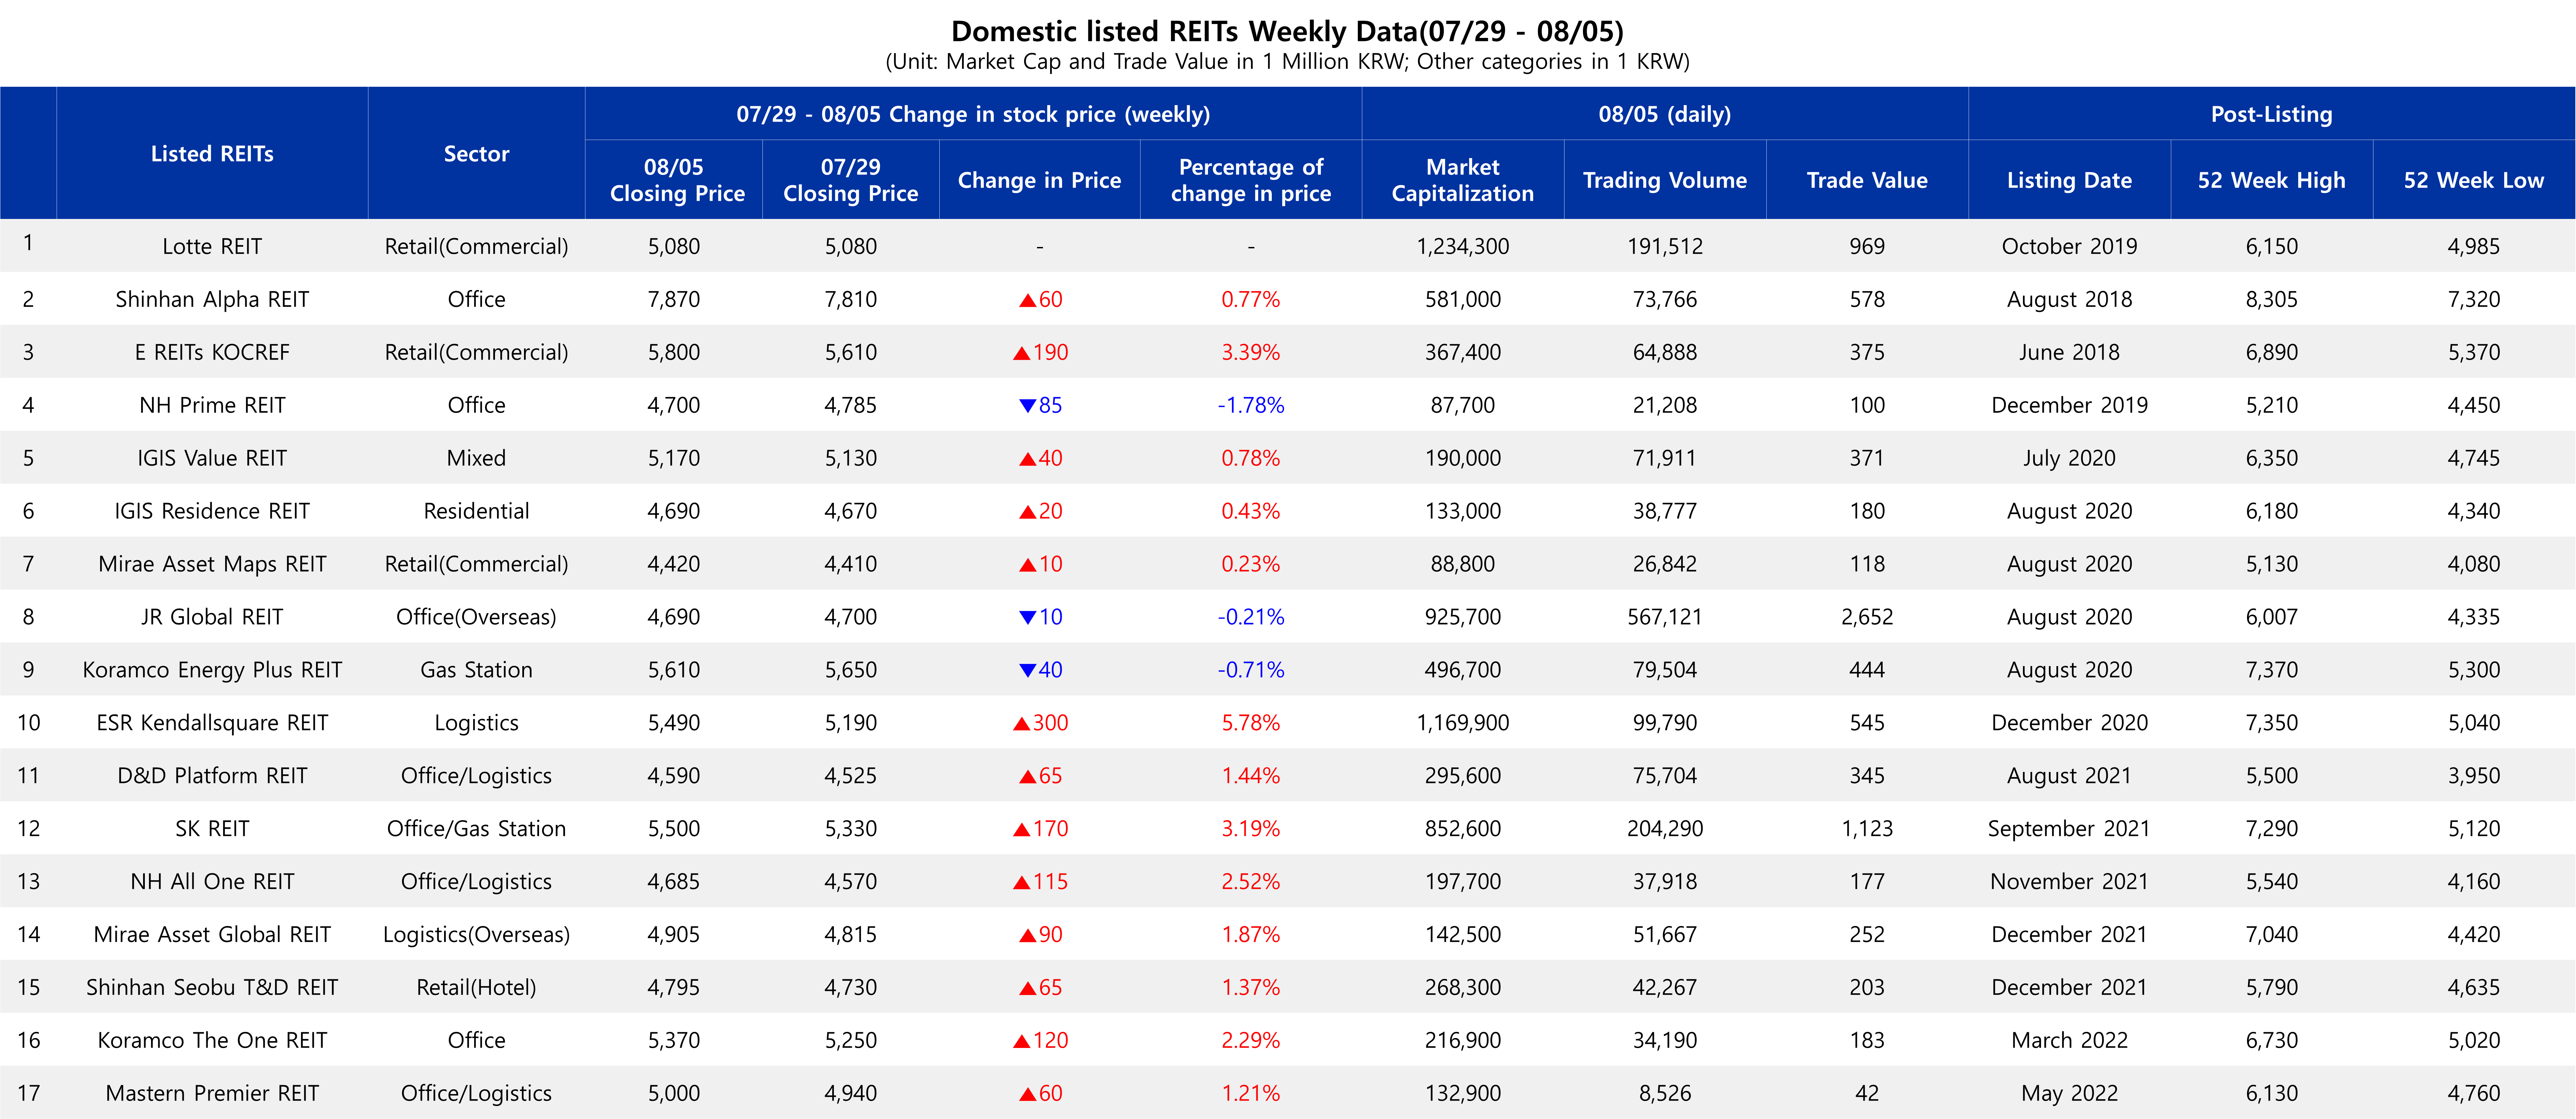Viewport: 2576px width, 1119px height.
Task: Select the 08/05 Closing Price header
Action: [x=674, y=180]
